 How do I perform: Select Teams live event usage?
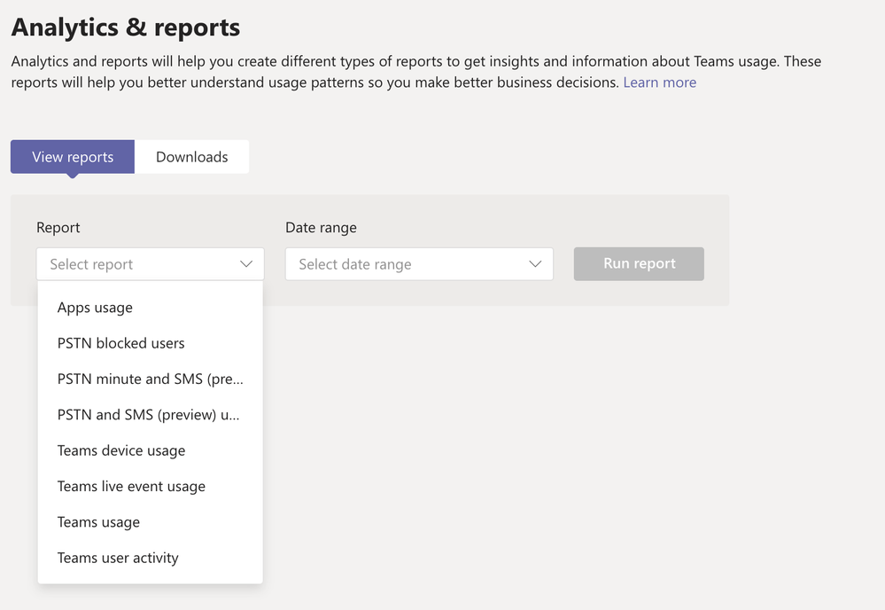tap(131, 486)
